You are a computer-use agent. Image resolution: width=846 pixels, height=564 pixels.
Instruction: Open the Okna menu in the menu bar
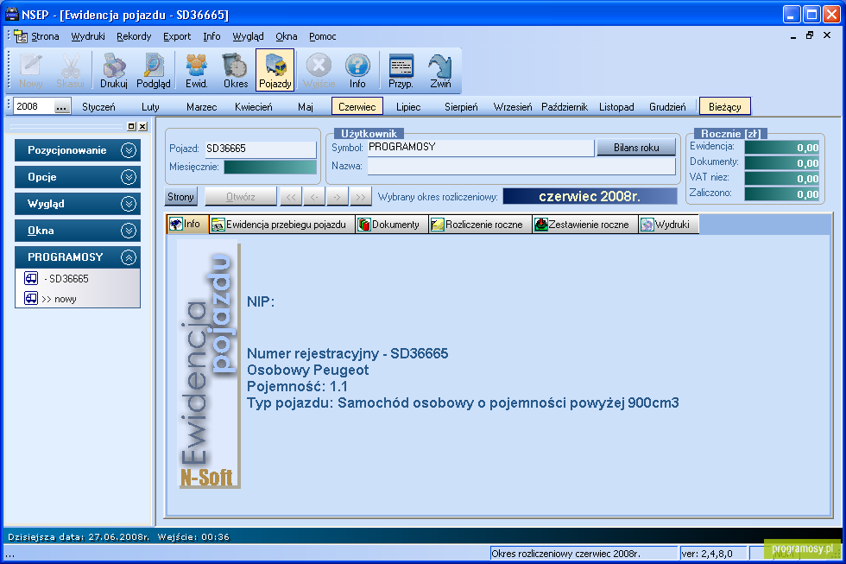click(287, 36)
